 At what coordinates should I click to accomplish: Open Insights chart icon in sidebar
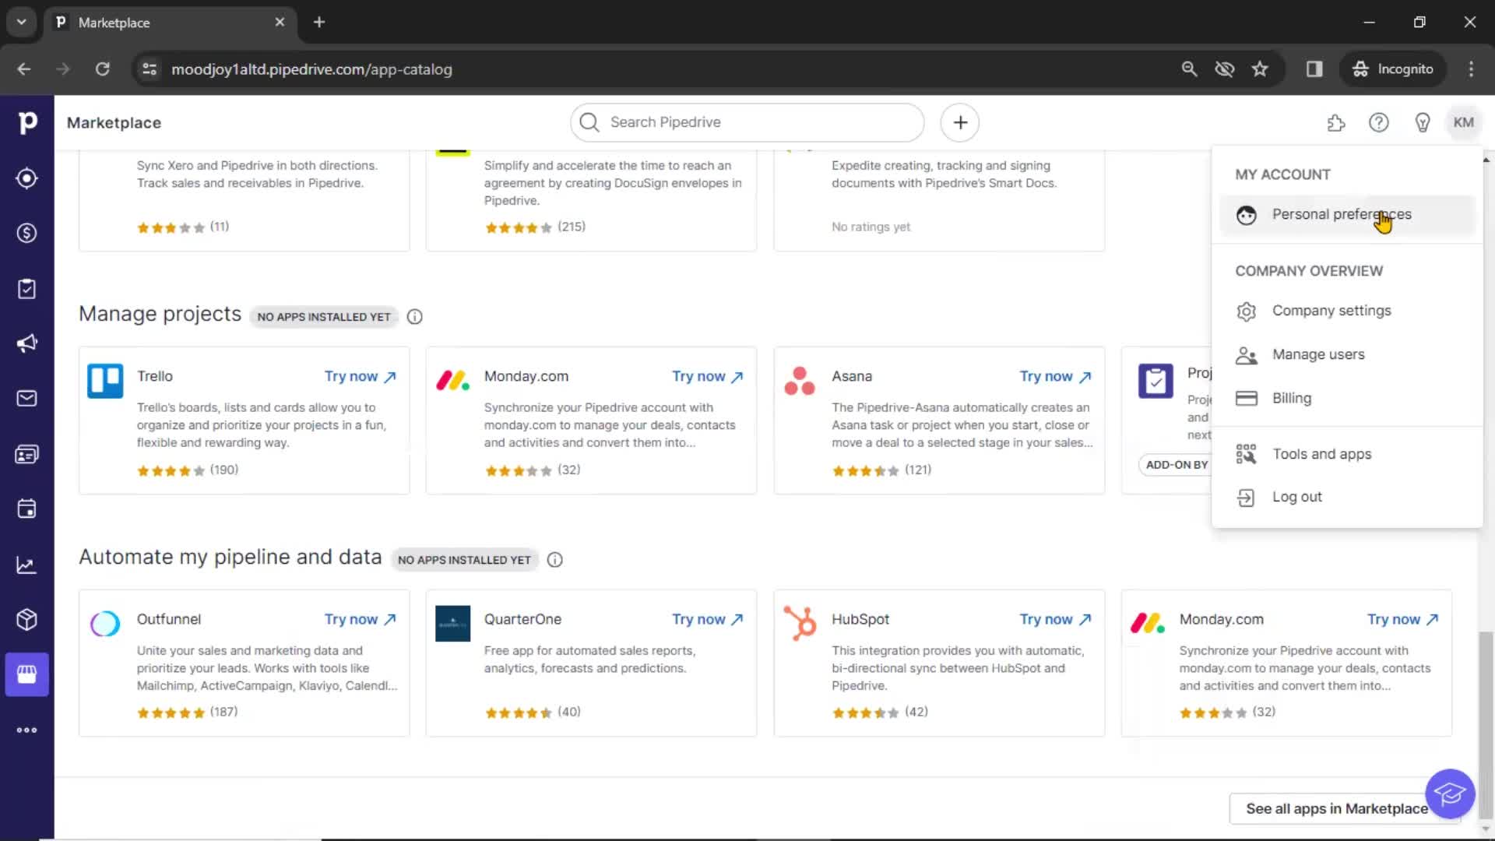pos(27,565)
